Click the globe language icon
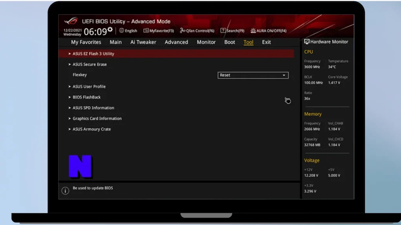Image resolution: width=401 pixels, height=225 pixels. tap(121, 30)
